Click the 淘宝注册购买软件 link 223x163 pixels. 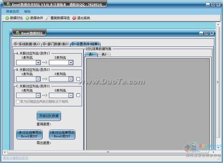16,158
